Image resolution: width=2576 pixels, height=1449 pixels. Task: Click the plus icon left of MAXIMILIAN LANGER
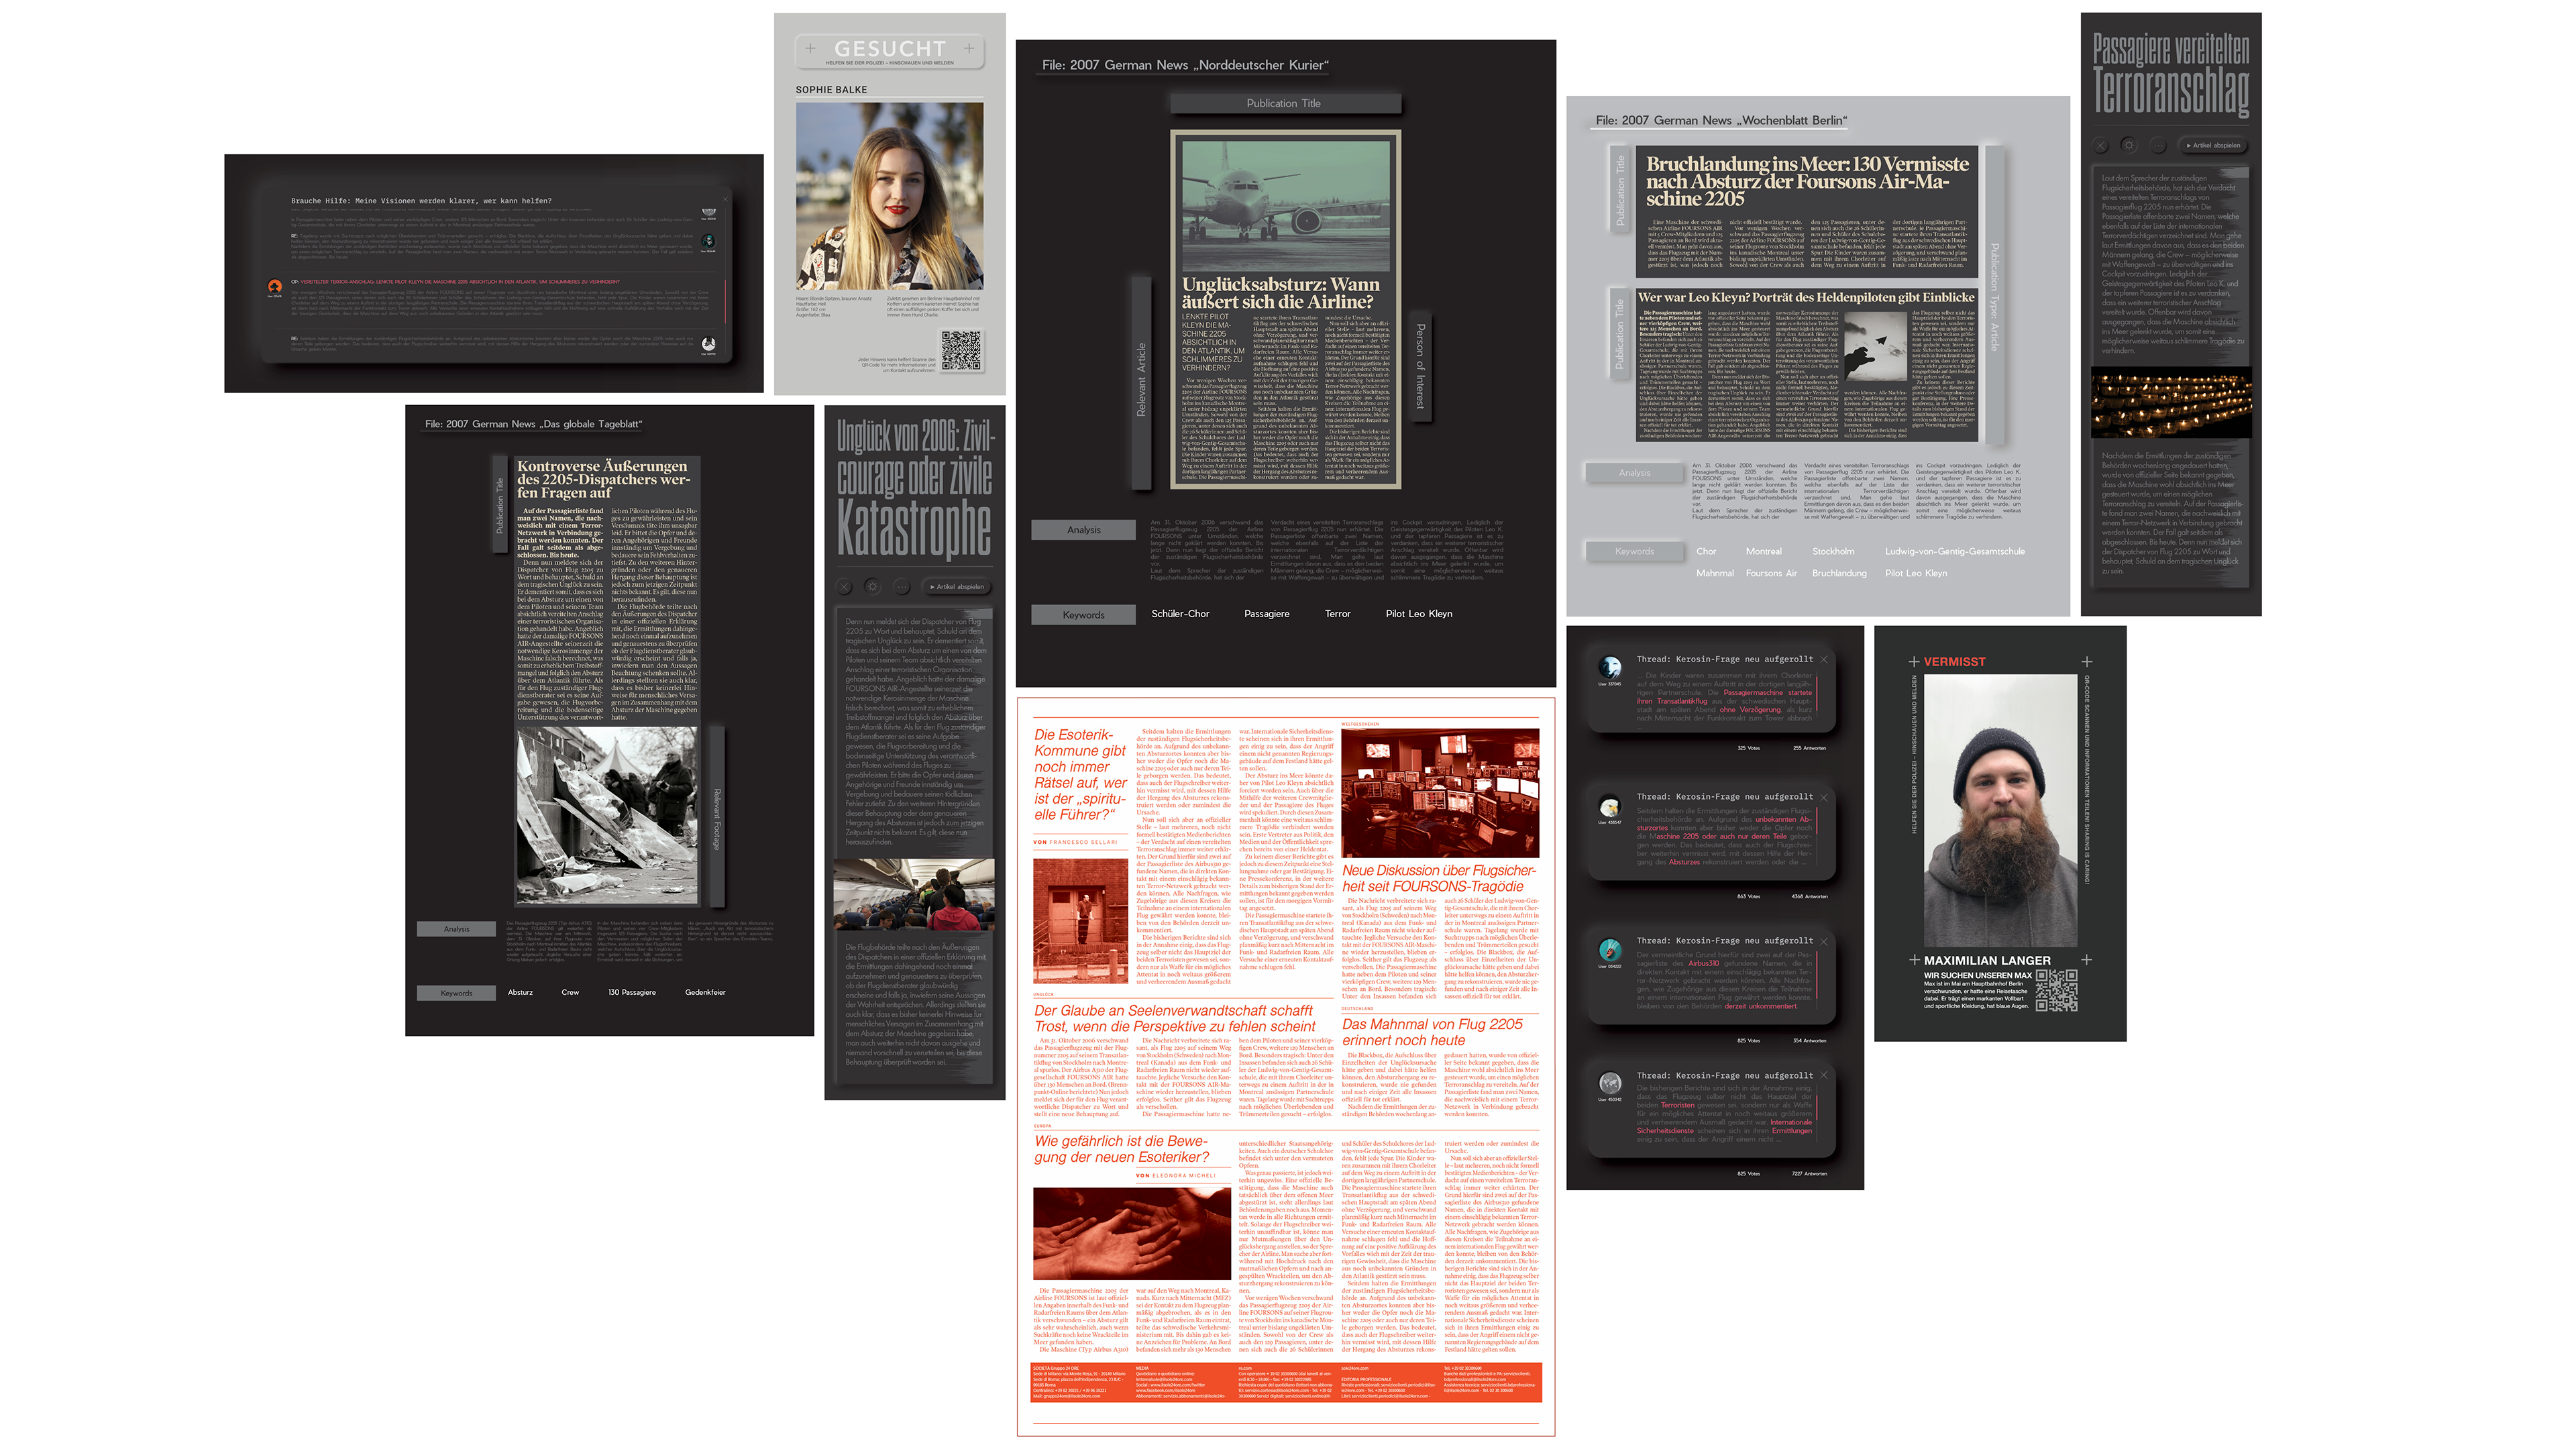1914,960
